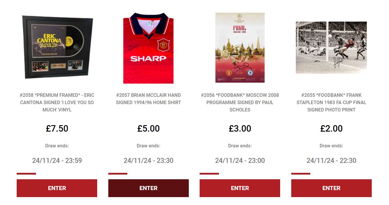Viewport: 389px width, 205px height.
Task: Select the £5.00 price text
Action: (148, 128)
